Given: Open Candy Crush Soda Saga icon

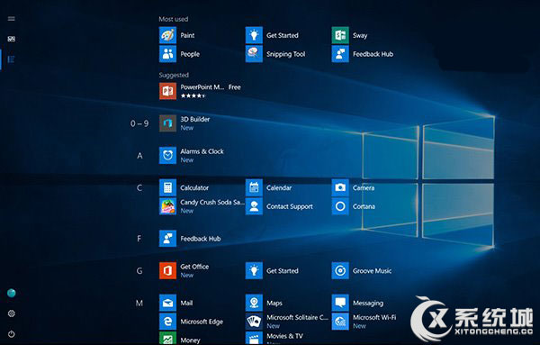Looking at the screenshot, I should coord(167,206).
